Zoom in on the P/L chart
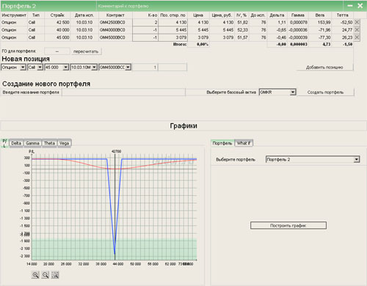Viewport: 367px width, 286px height. tap(35, 275)
